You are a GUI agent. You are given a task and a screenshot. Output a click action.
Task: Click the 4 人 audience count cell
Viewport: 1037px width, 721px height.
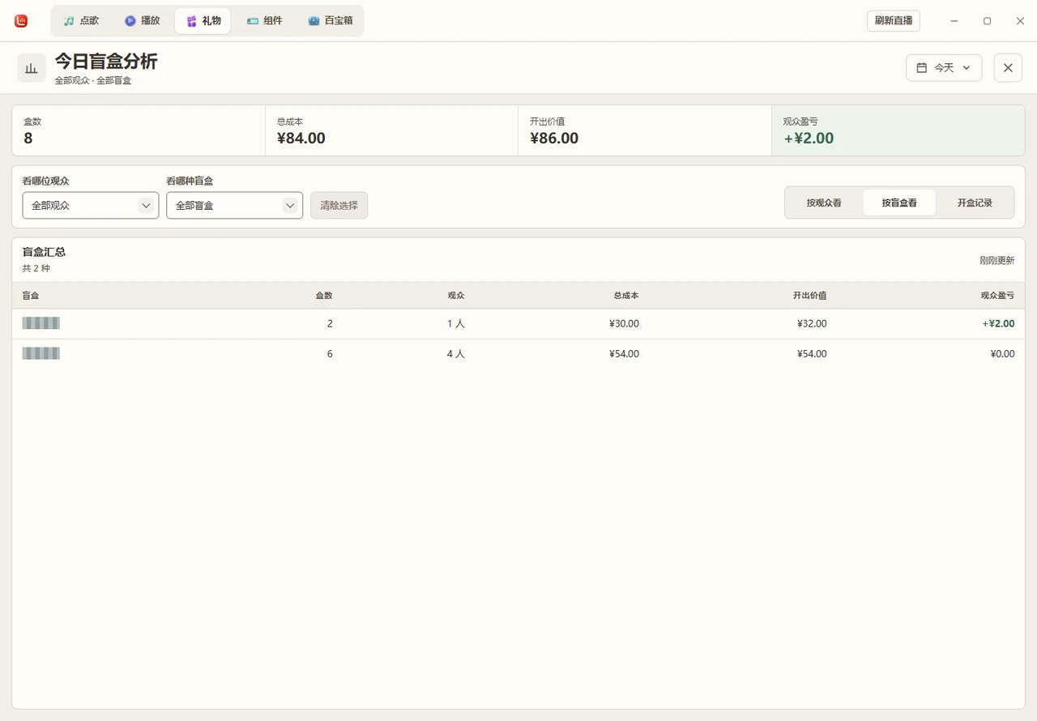[456, 354]
